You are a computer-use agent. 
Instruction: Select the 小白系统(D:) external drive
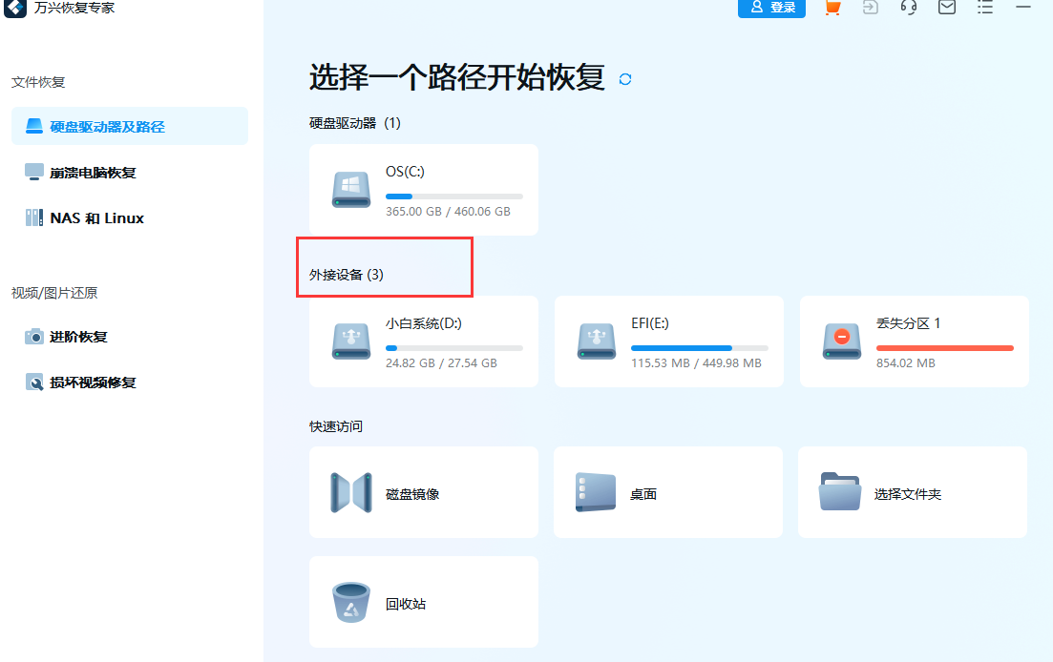(423, 341)
